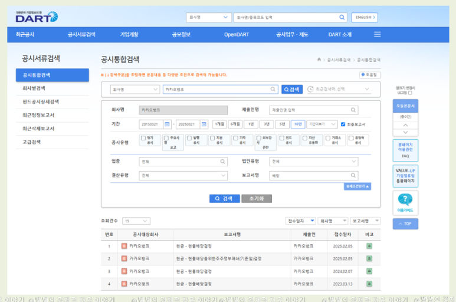Click the 초기화 reset button

click(x=257, y=199)
